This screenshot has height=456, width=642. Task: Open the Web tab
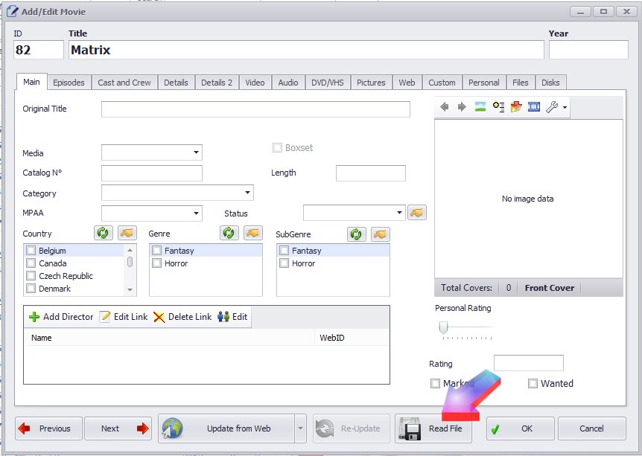click(x=407, y=83)
